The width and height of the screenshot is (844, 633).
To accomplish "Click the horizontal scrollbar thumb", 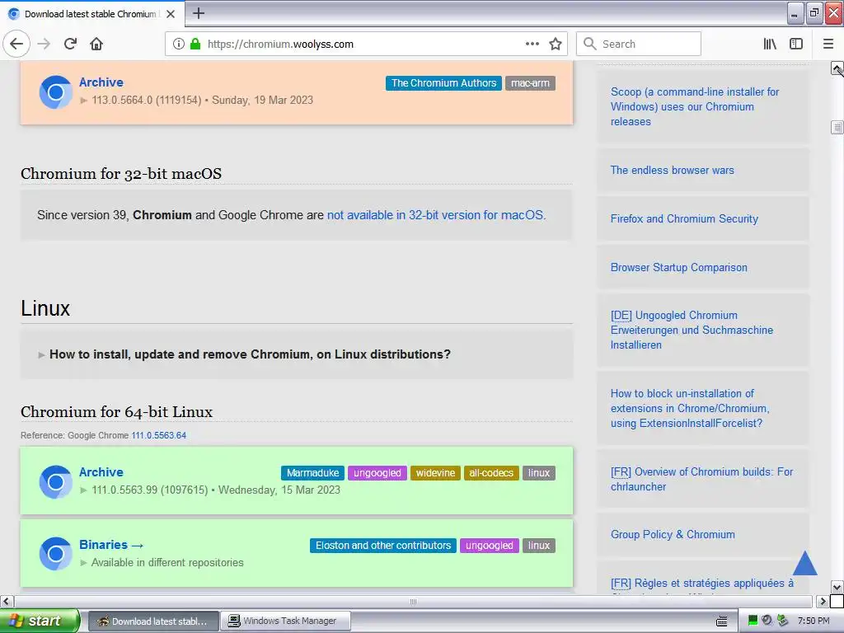I will [413, 601].
